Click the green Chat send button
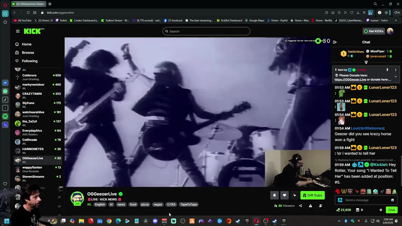This screenshot has height=226, width=402. pos(392,210)
